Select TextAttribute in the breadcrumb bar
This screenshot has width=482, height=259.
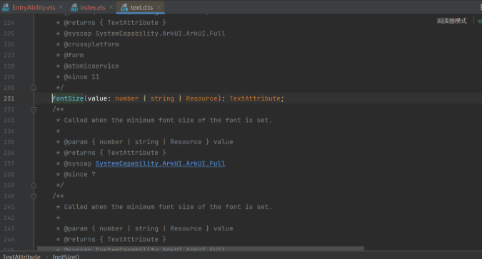pos(21,256)
